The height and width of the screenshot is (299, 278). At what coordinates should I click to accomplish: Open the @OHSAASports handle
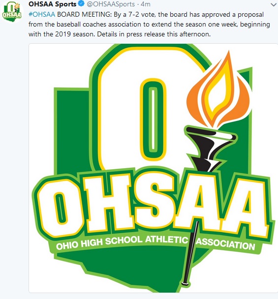[111, 4]
